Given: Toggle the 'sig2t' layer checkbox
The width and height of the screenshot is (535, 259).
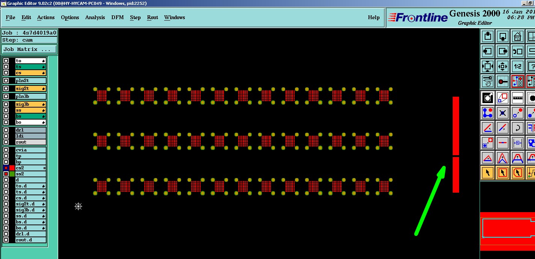Looking at the screenshot, I should point(6,88).
